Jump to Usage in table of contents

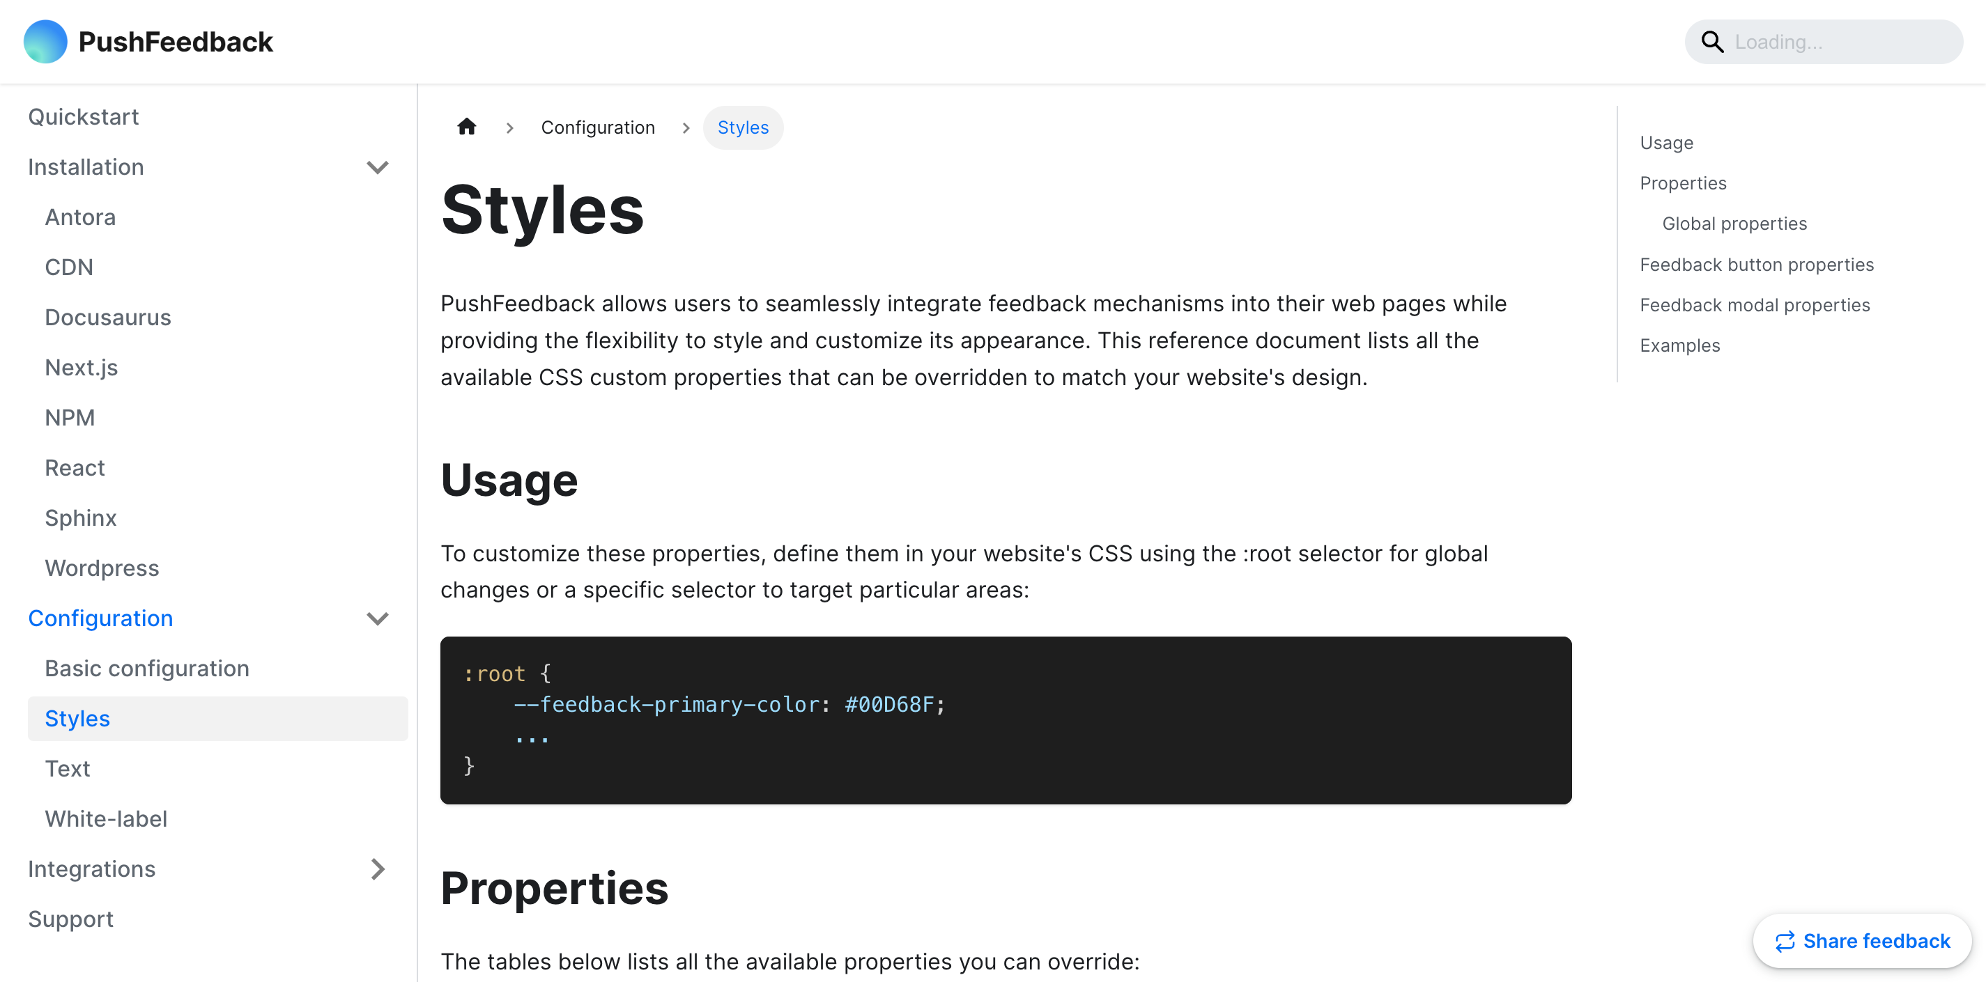[1666, 143]
